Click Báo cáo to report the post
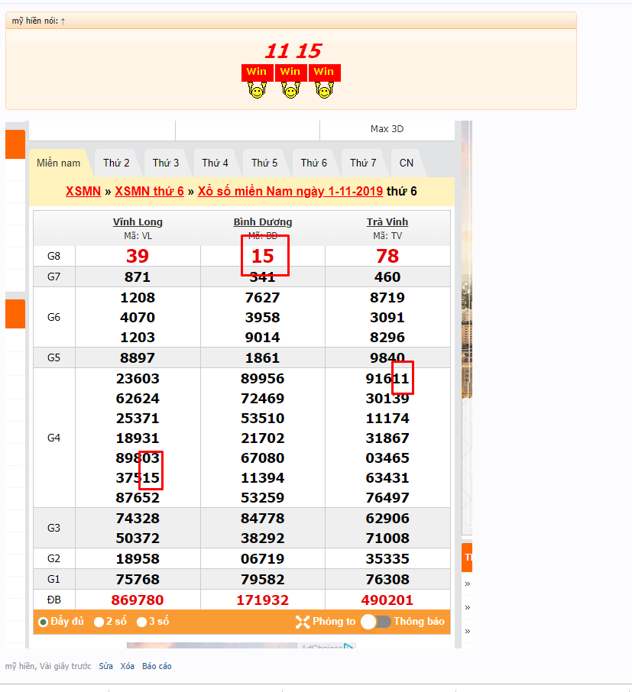The width and height of the screenshot is (632, 692). pos(157,666)
